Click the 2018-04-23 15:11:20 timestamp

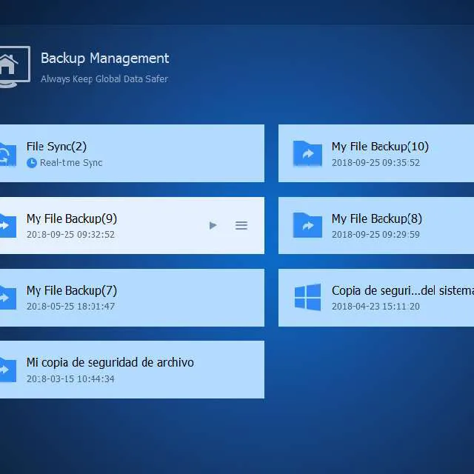point(375,307)
